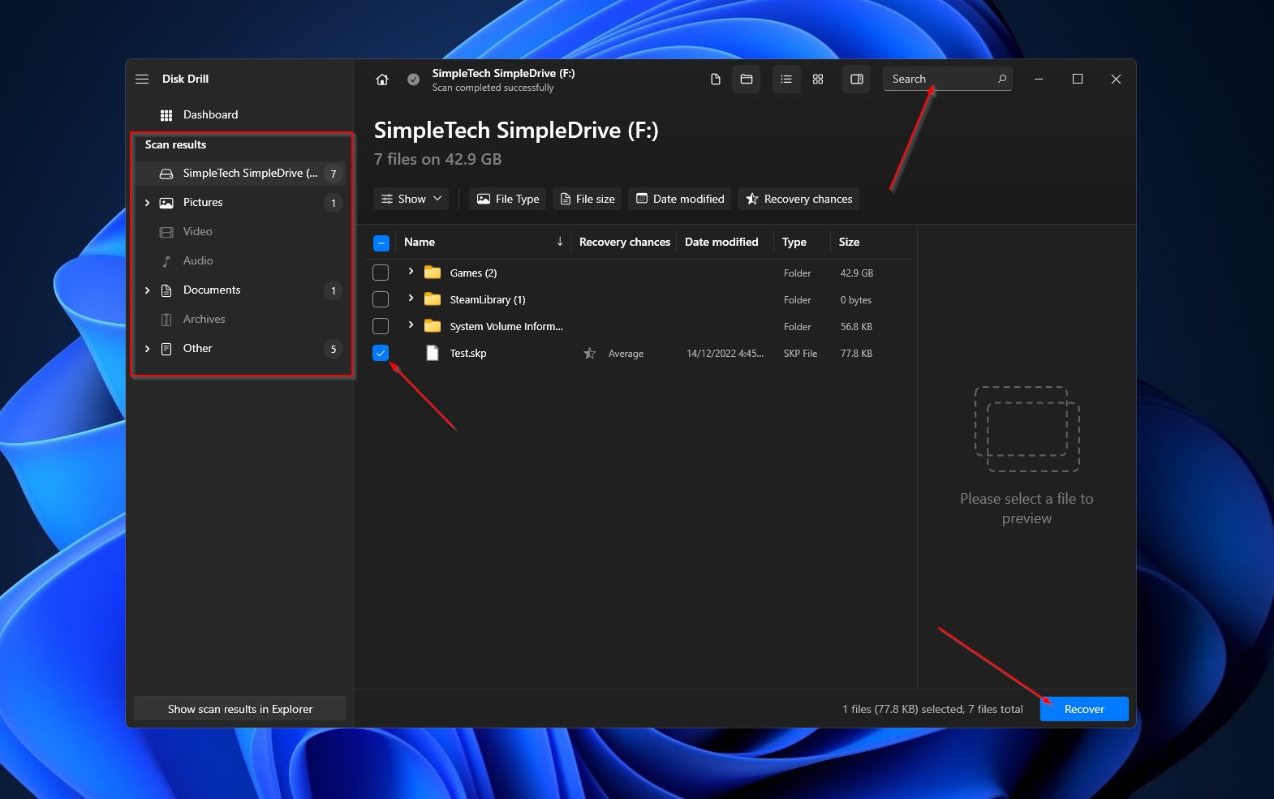Sort by Type column header

click(794, 242)
